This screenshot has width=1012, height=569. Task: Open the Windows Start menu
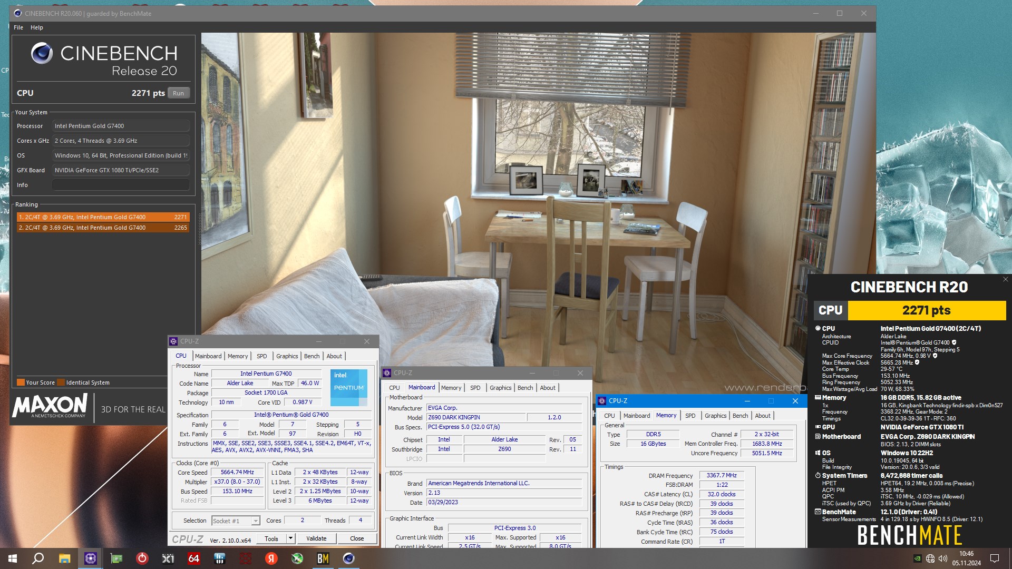(13, 558)
